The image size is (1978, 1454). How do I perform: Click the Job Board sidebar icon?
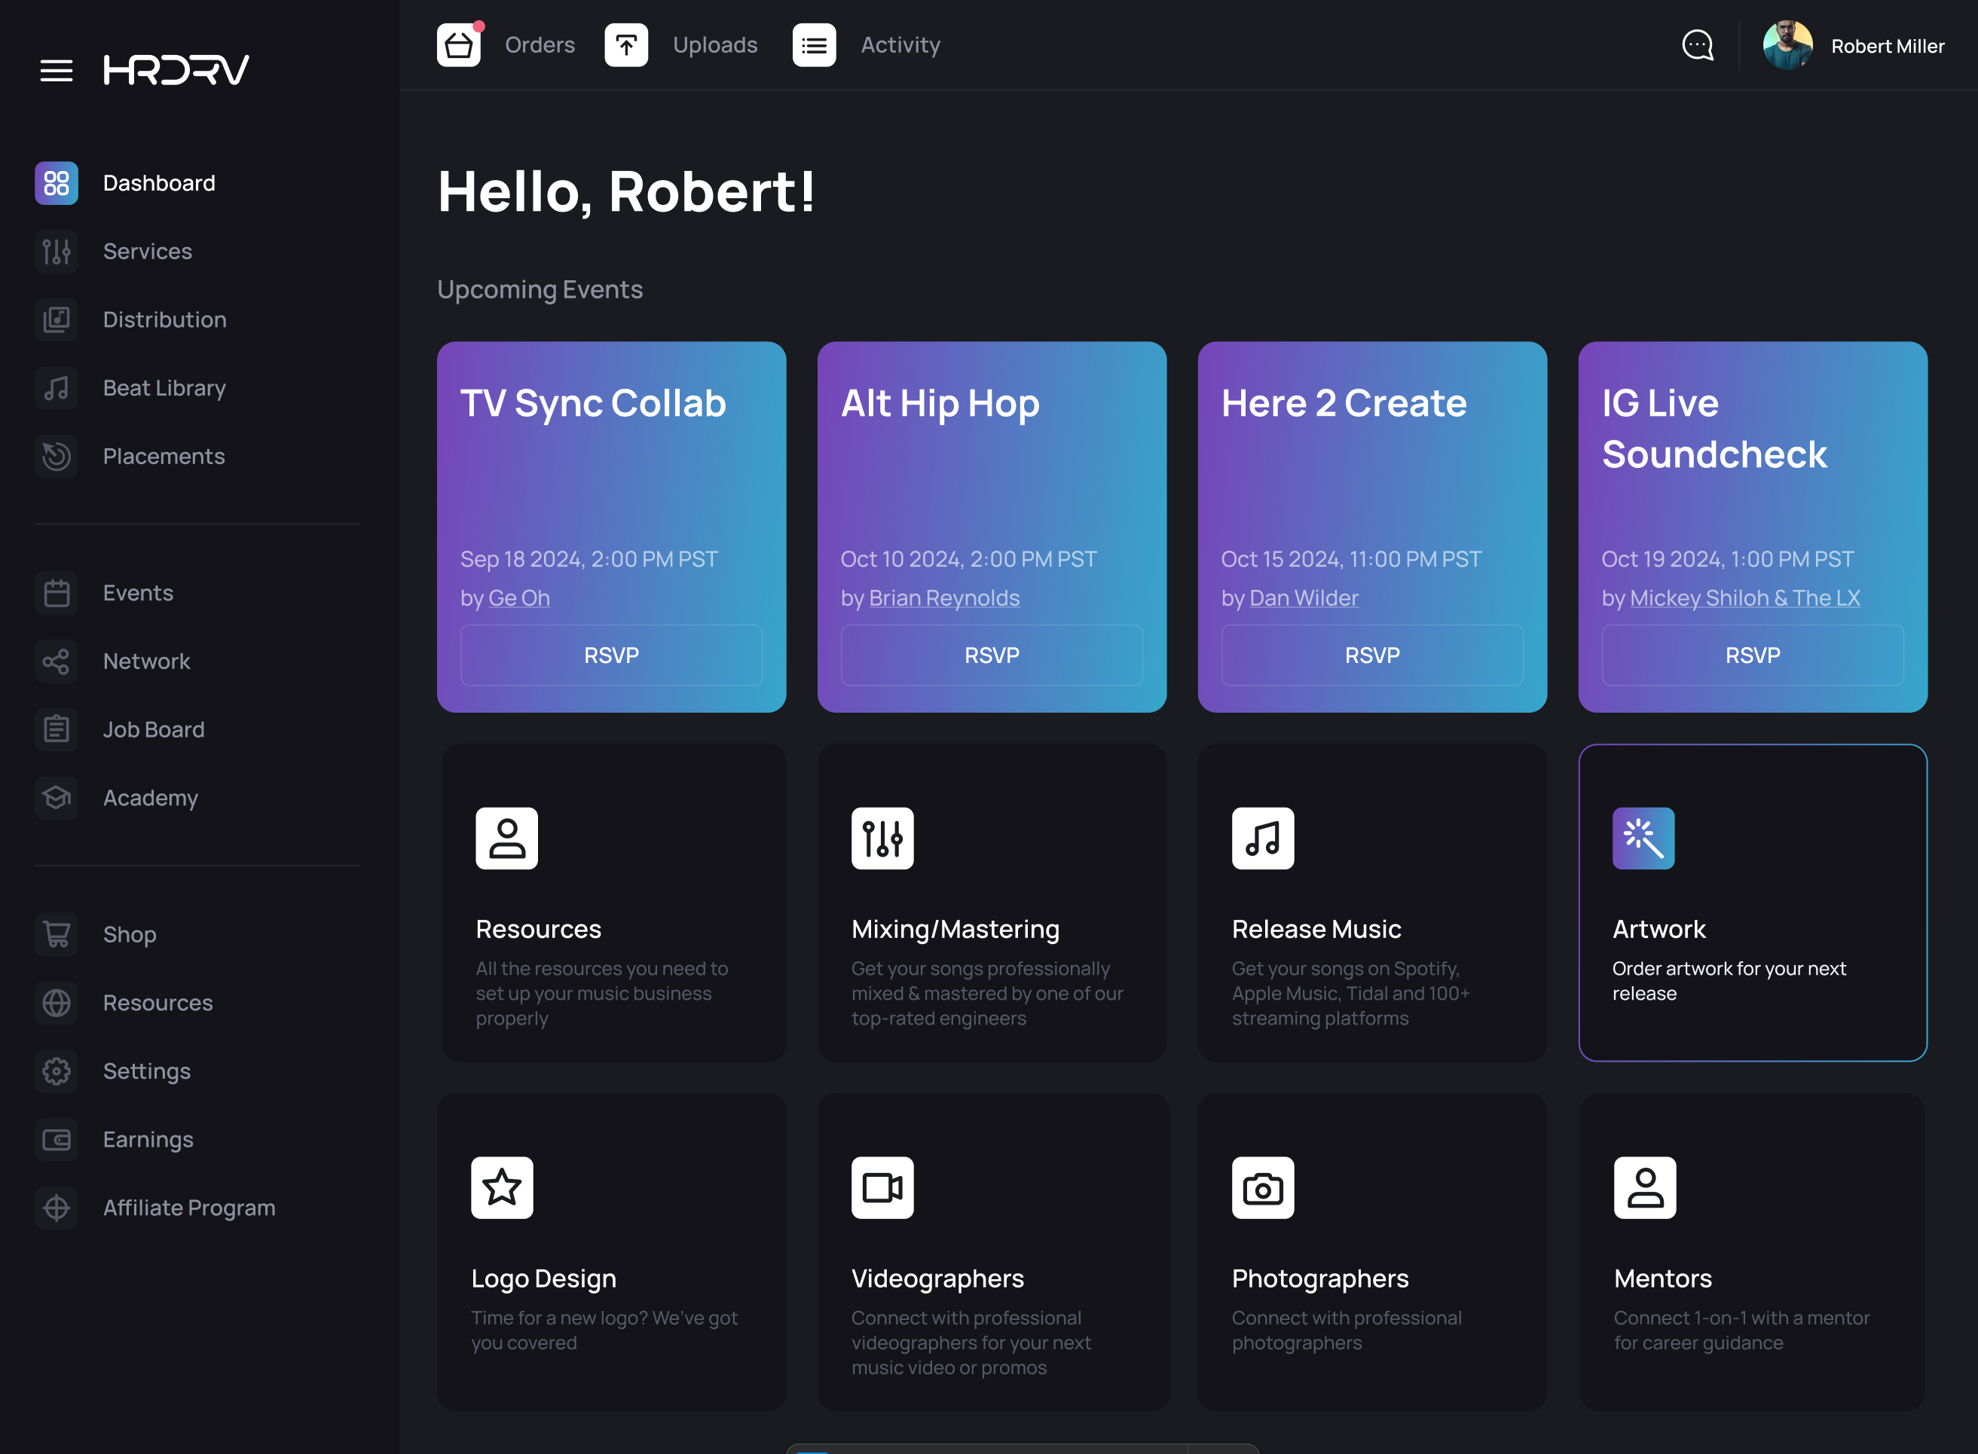(x=57, y=729)
